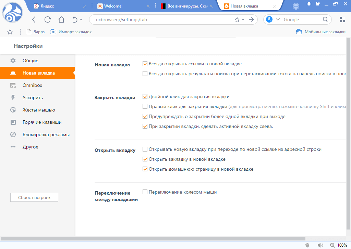Click the Сброс настроек button
Screen dimensions: 351x249
click(x=34, y=197)
